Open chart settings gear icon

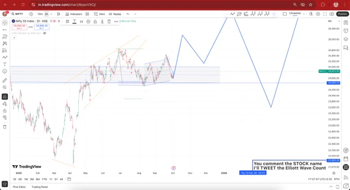point(318,14)
